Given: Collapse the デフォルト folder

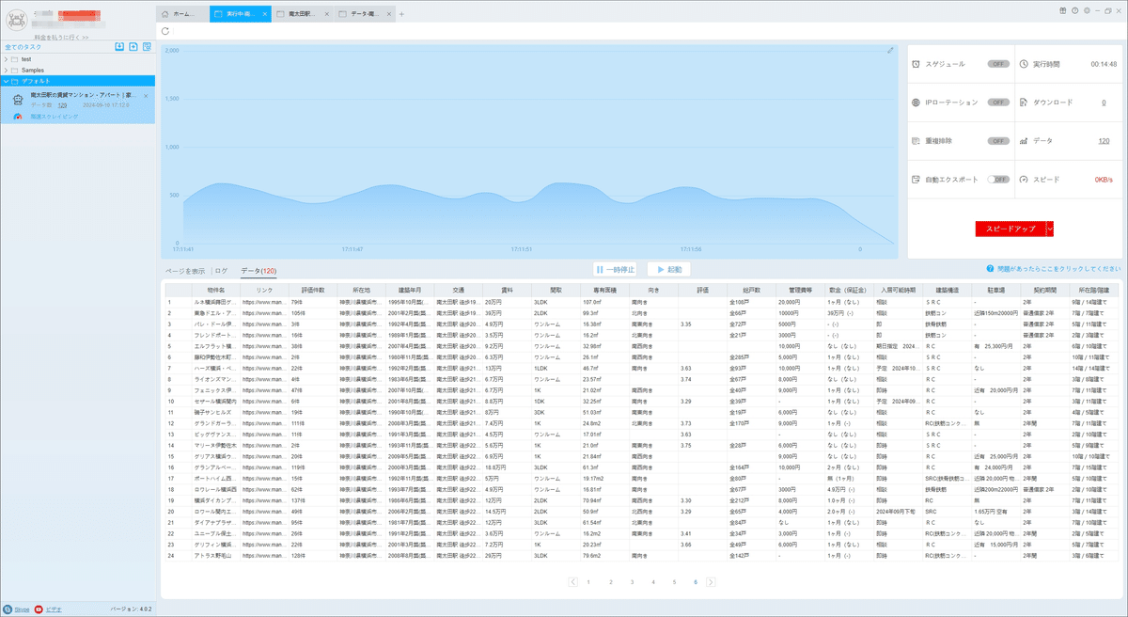Looking at the screenshot, I should click(x=6, y=81).
